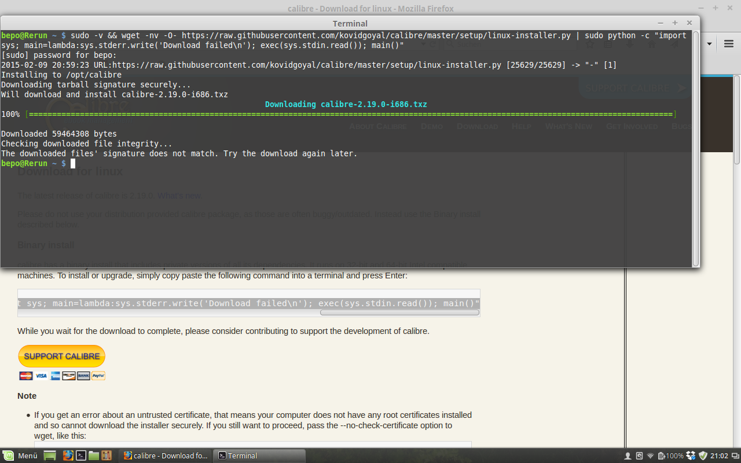Click the Visa logo under Support Calibre

tap(41, 376)
